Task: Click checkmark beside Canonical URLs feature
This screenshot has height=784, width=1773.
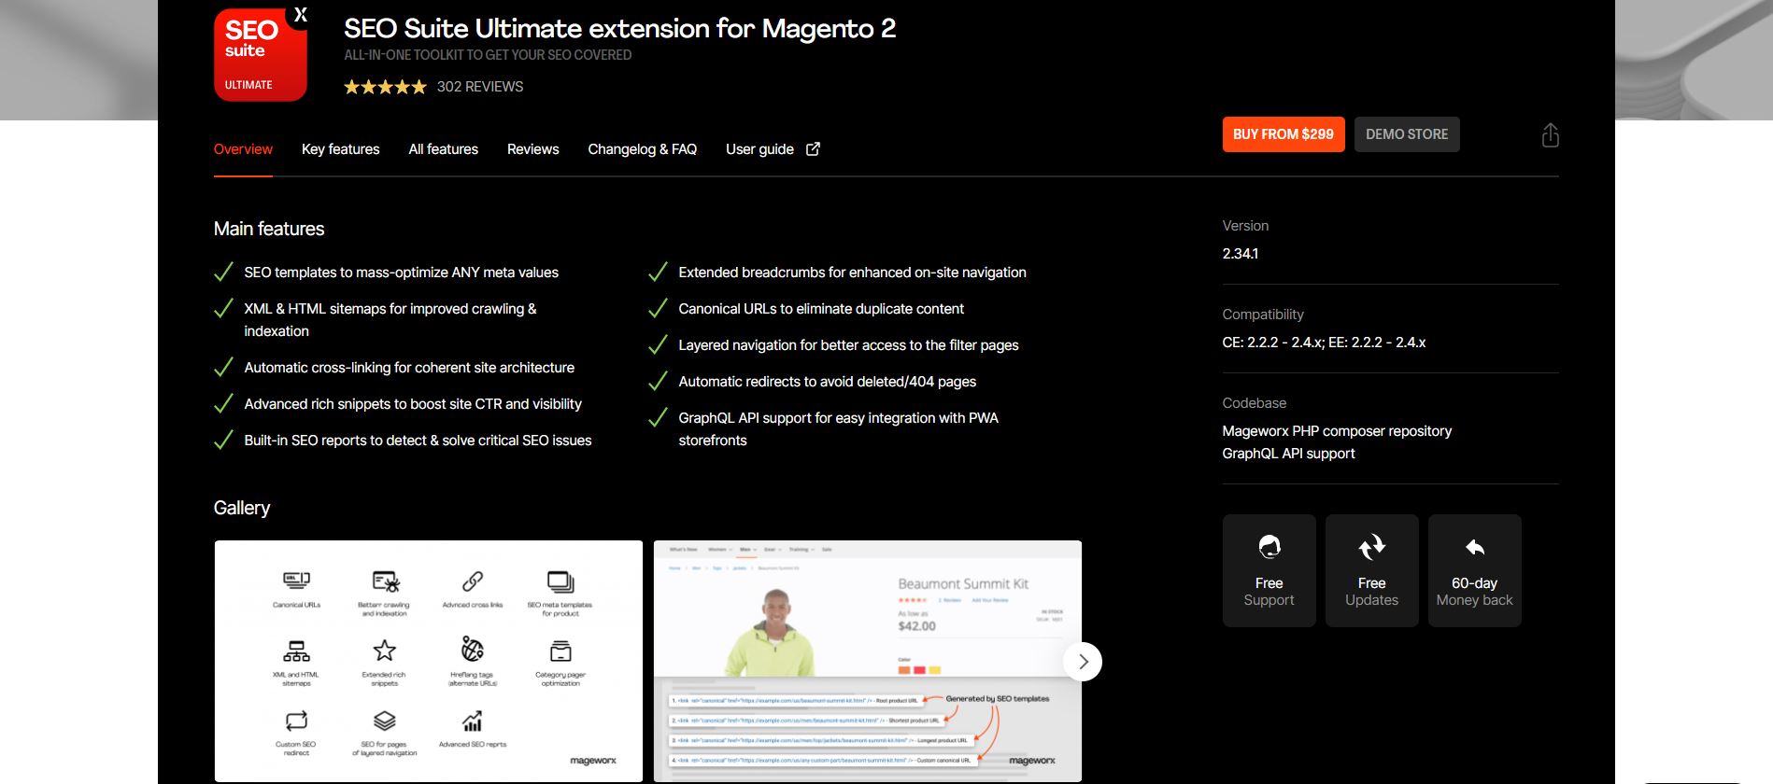Action: [x=658, y=309]
